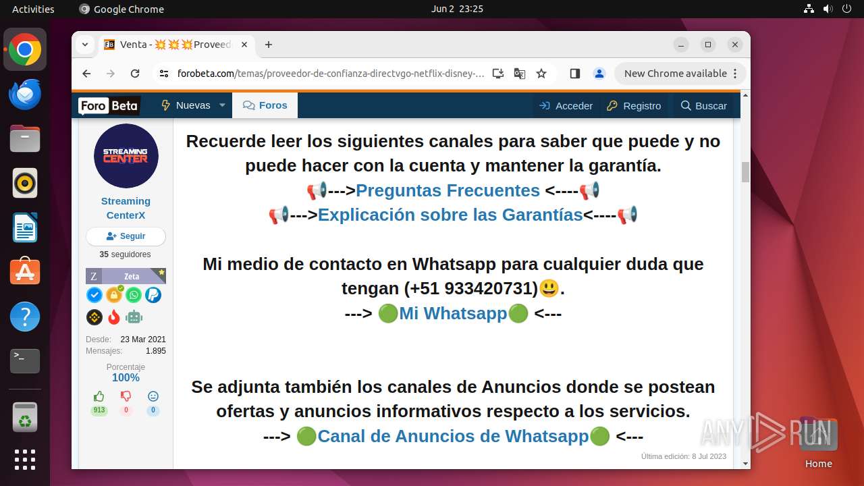Show Applications grid
864x486 pixels.
coord(25,460)
